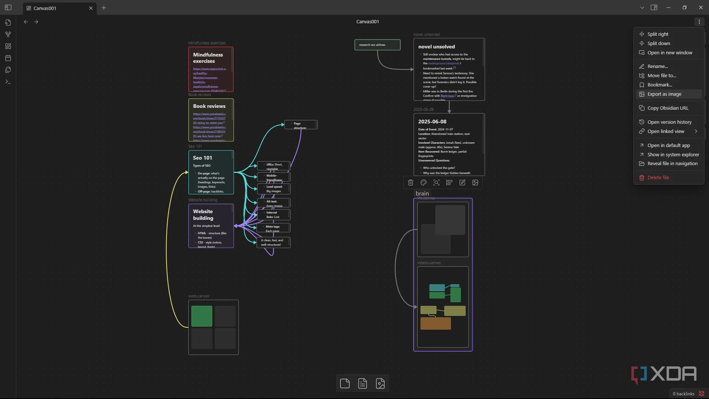
Task: Click zoom to selection icon
Action: [436, 183]
